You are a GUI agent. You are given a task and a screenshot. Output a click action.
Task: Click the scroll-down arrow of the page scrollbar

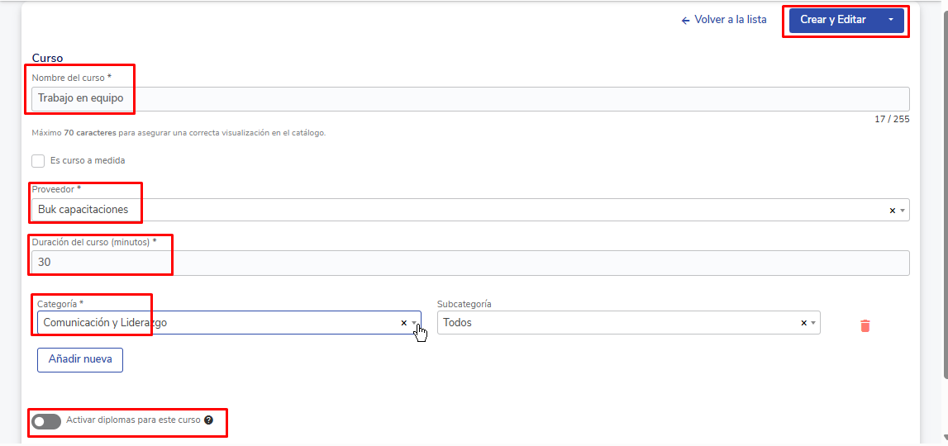coord(944,439)
